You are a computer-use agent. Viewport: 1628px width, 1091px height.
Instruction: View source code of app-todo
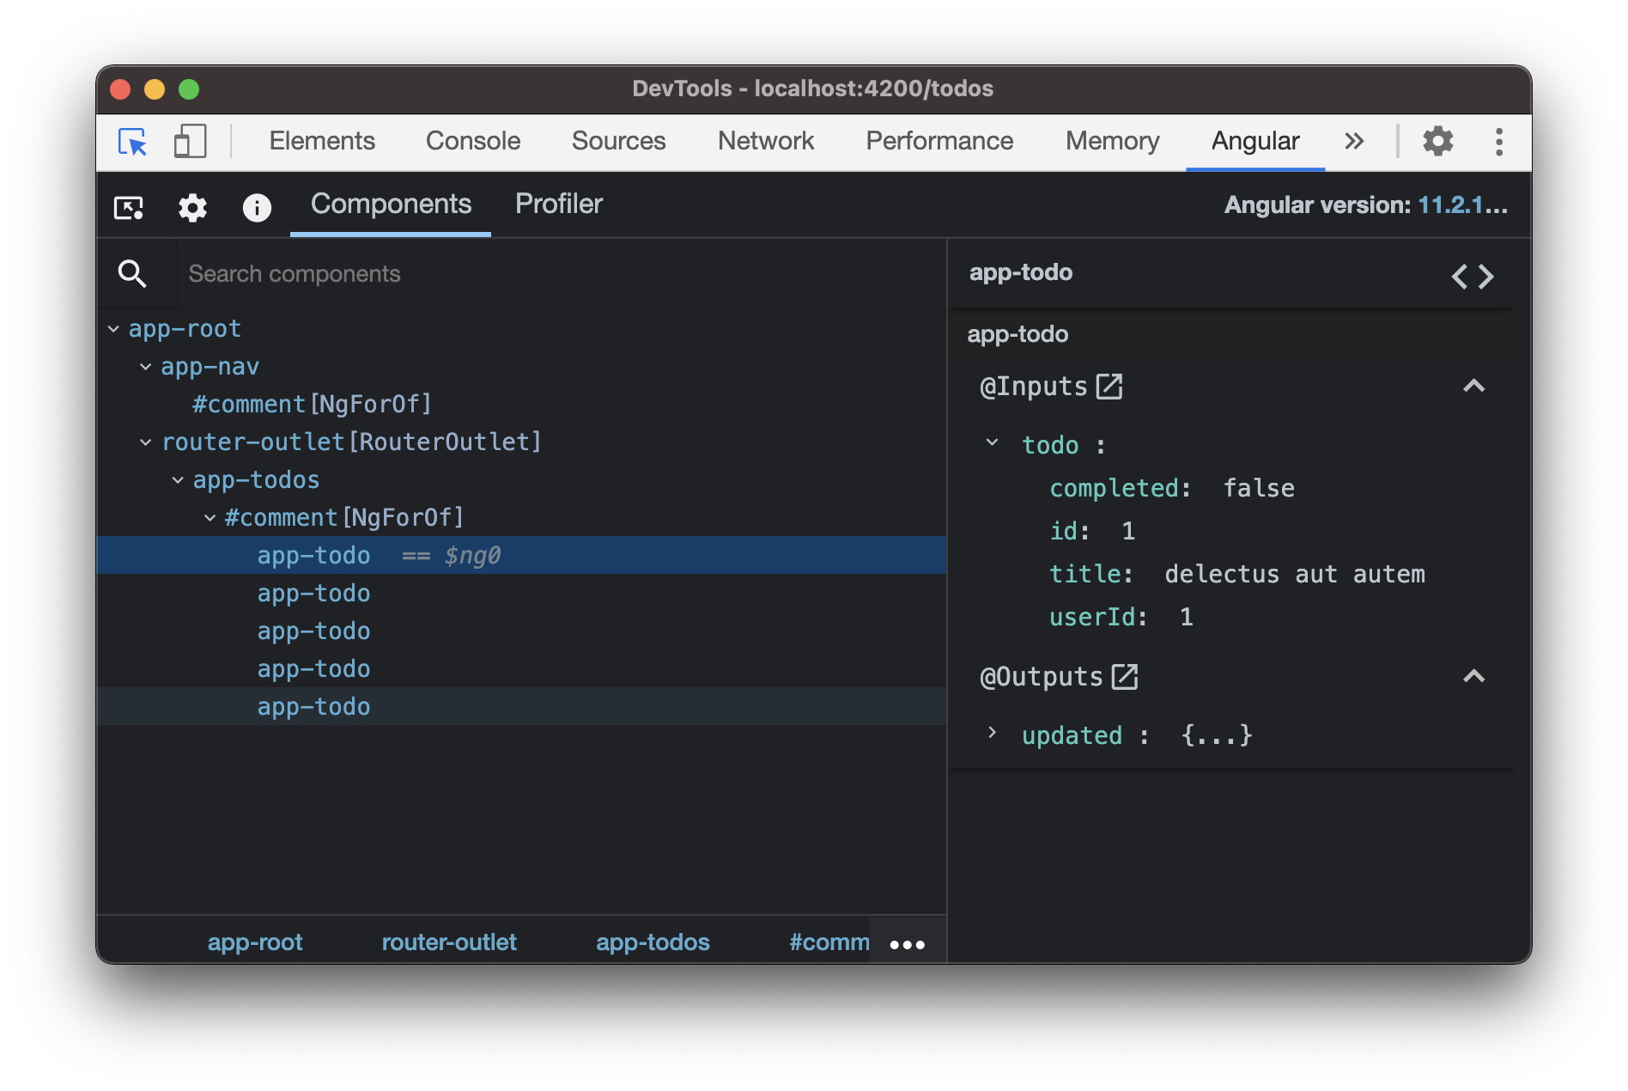point(1472,277)
